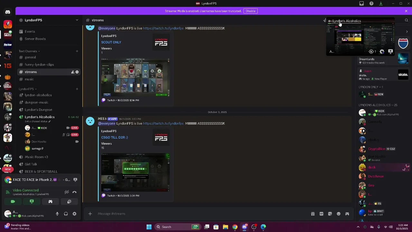The height and width of the screenshot is (232, 412).
Task: Switch to music channel
Action: pos(49,79)
